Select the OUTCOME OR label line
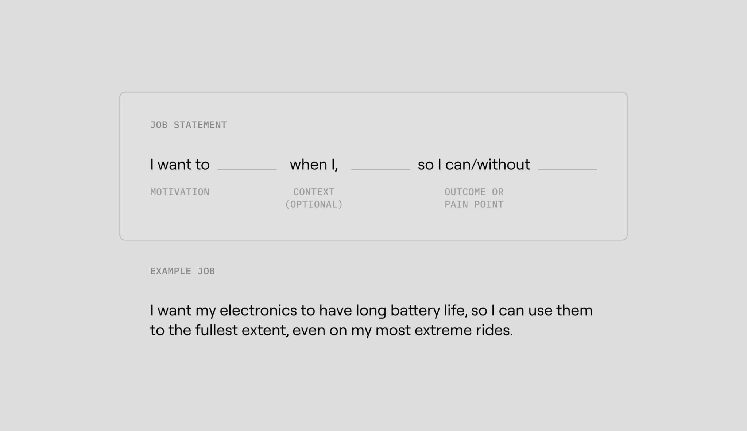Image resolution: width=747 pixels, height=431 pixels. point(474,192)
